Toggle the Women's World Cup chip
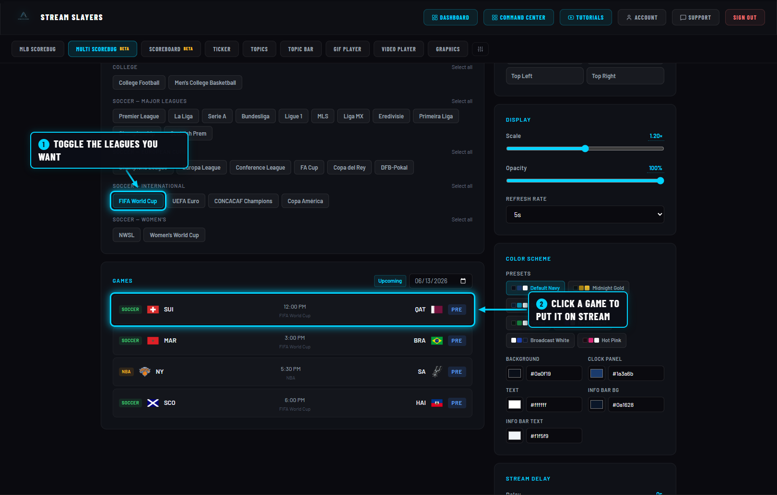This screenshot has height=495, width=777. click(x=174, y=235)
